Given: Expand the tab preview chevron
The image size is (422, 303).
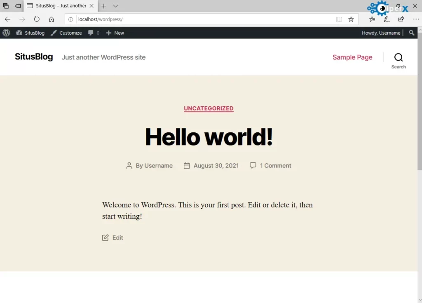Looking at the screenshot, I should point(115,6).
